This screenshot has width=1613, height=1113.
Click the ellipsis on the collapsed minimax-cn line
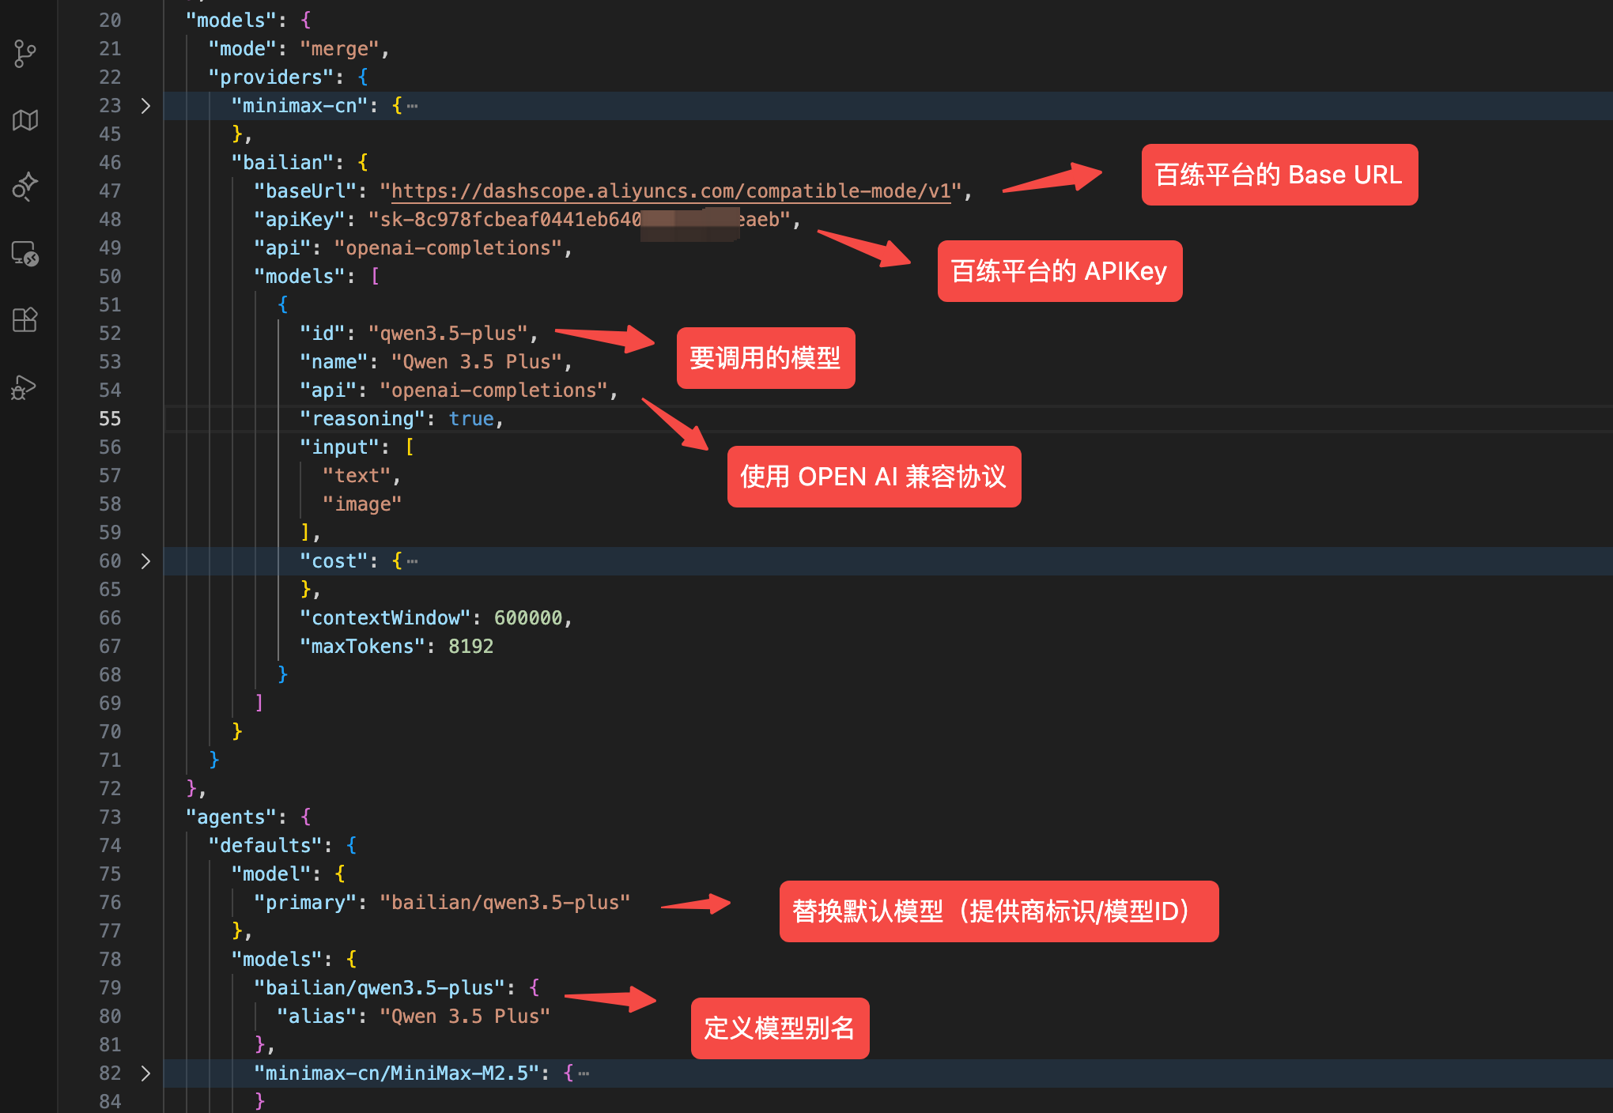click(x=413, y=105)
